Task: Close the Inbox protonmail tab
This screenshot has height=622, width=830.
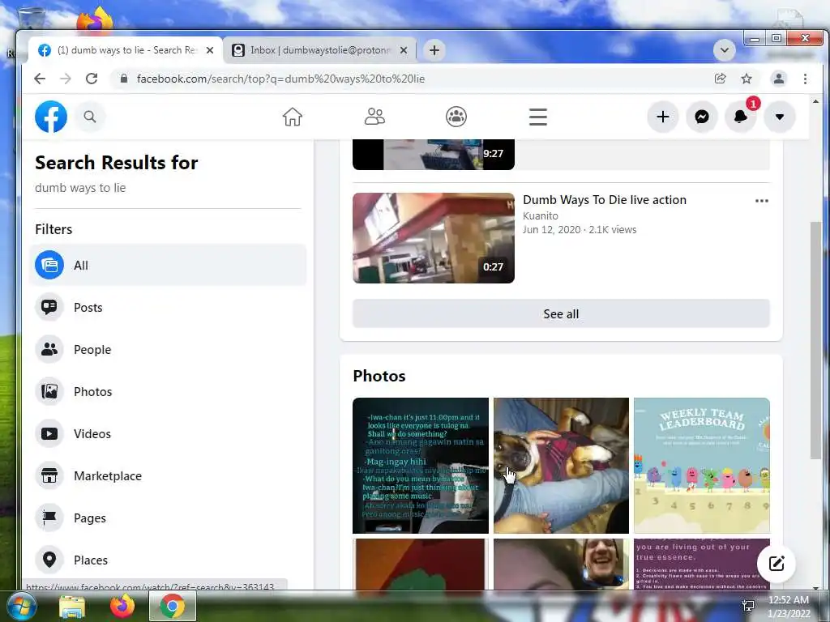Action: tap(404, 50)
